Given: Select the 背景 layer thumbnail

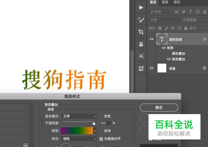Looking at the screenshot, I should coord(162,68).
